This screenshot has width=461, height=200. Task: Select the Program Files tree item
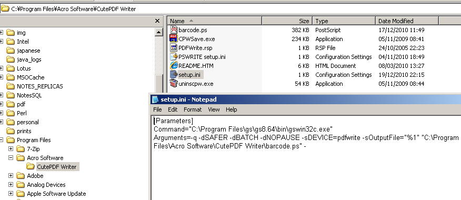coord(34,140)
